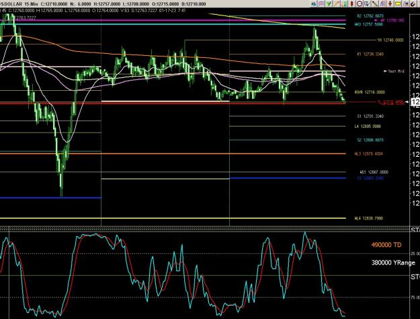The width and height of the screenshot is (420, 319).
Task: Click the 'H61 12667.0000' level label
Action: tap(374, 172)
